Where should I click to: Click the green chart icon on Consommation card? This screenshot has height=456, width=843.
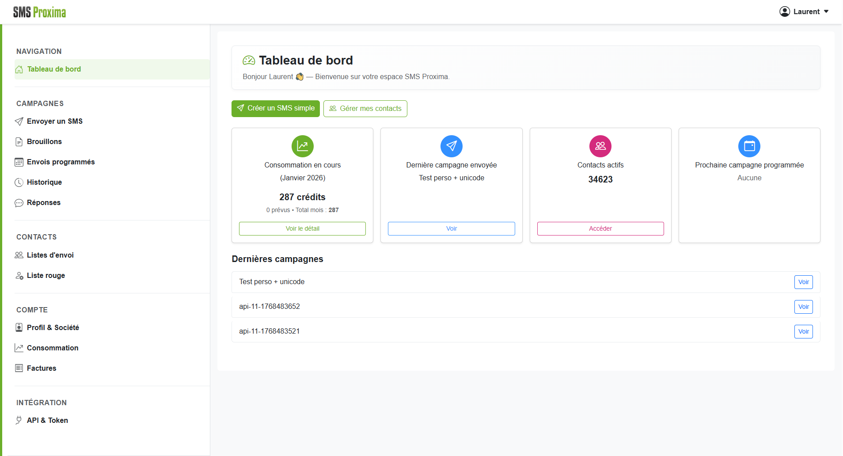click(302, 146)
